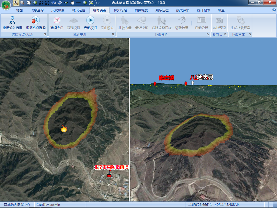
Task: Click the globe navigate with arrows icon
Action: (66, 3)
